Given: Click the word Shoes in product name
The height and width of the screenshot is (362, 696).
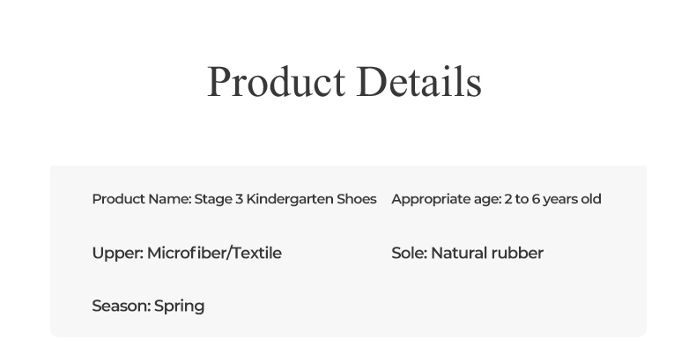Looking at the screenshot, I should tap(357, 199).
